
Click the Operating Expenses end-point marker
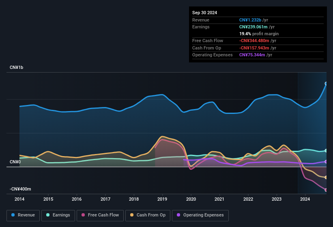click(326, 162)
